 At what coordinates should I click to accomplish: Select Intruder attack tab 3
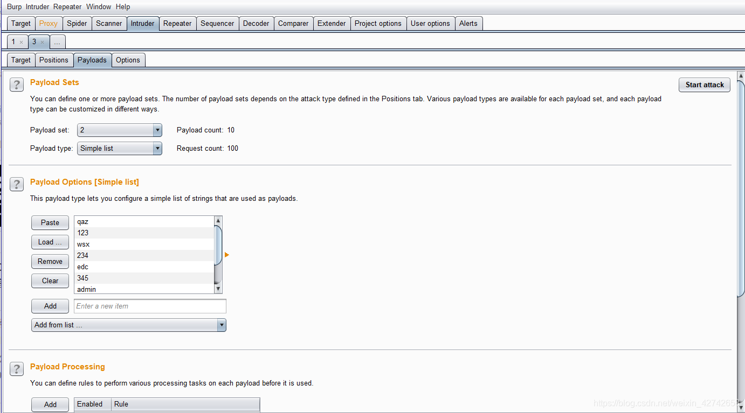pyautogui.click(x=34, y=41)
